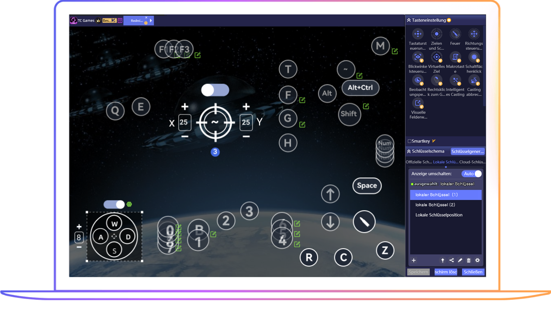Screen dimensions: 551x336
Task: Click the edit icon next to F3
Action: [x=198, y=55]
